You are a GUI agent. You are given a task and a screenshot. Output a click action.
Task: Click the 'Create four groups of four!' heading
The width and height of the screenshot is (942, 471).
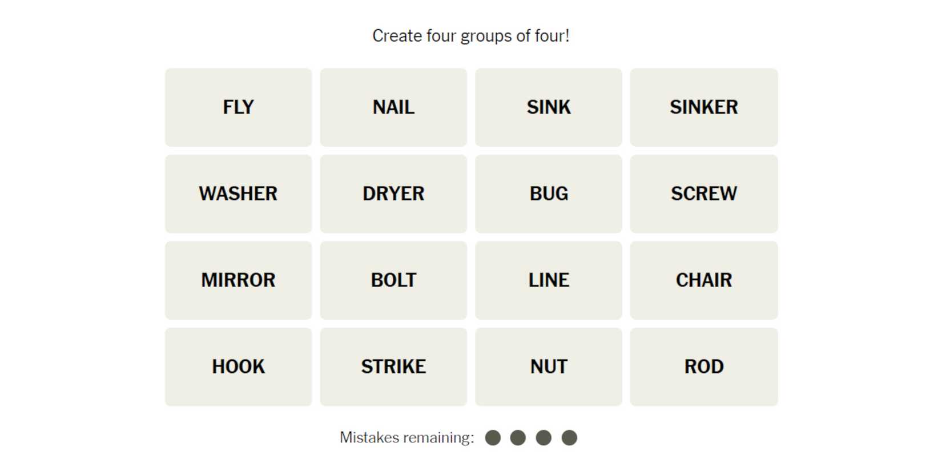470,36
